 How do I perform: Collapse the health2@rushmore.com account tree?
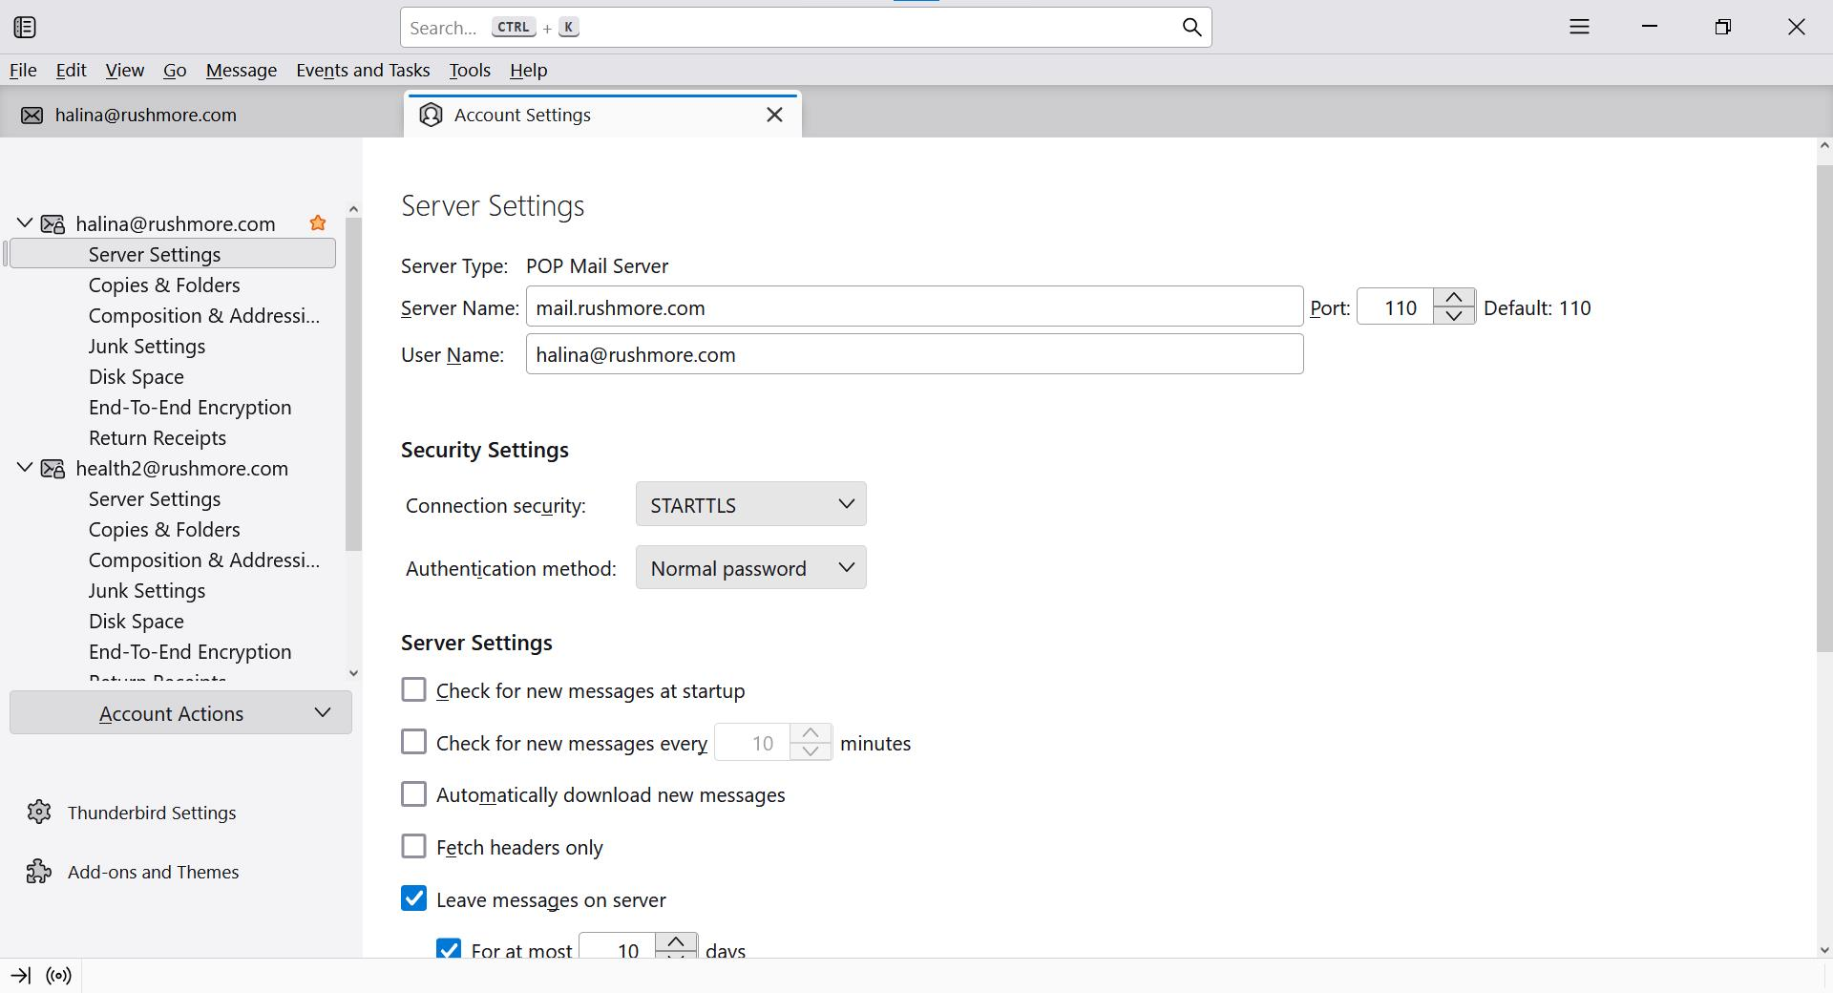(x=25, y=468)
